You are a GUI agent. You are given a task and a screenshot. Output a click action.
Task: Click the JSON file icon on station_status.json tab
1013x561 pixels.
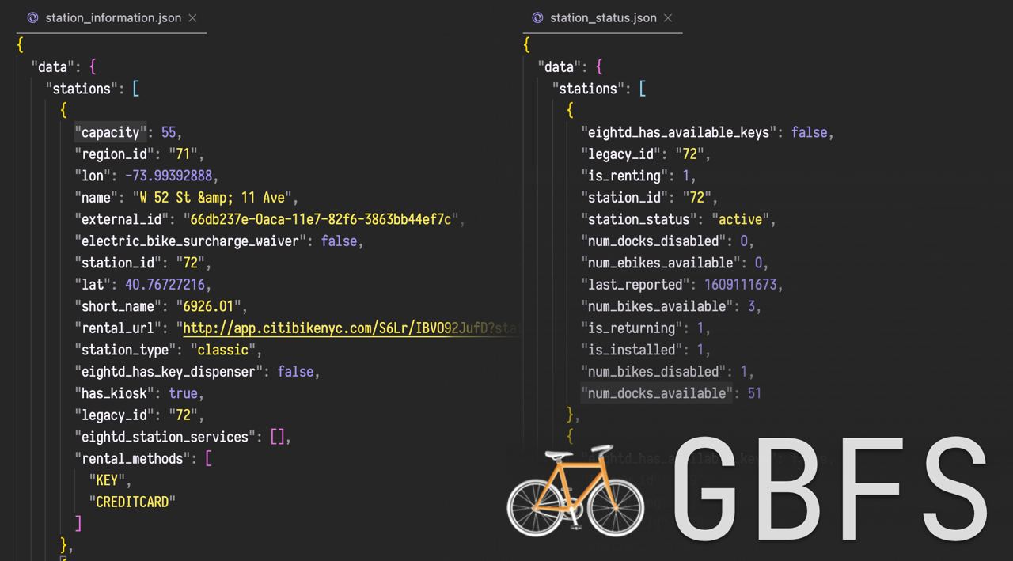tap(539, 17)
